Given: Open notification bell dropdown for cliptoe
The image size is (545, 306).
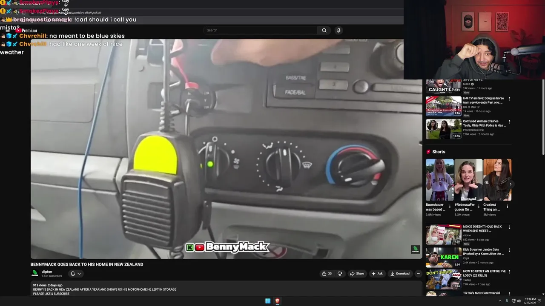Looking at the screenshot, I should pyautogui.click(x=75, y=274).
